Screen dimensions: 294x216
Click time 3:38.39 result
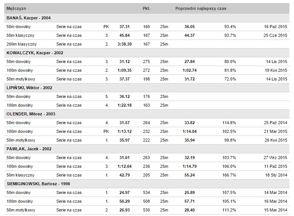(x=124, y=44)
